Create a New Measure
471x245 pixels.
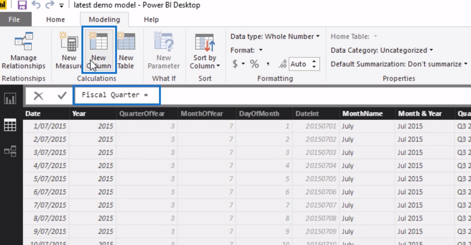[x=69, y=50]
